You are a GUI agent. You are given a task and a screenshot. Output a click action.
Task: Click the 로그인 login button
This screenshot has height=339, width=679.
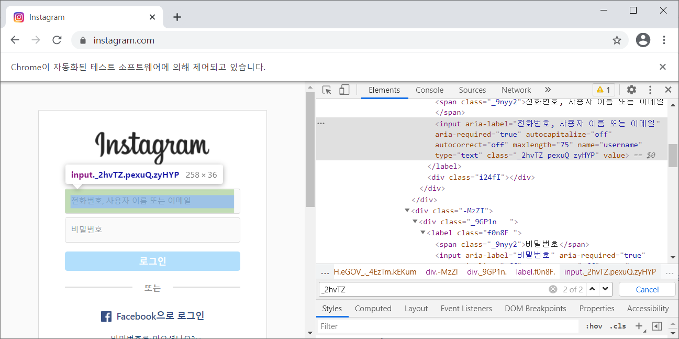(x=152, y=261)
